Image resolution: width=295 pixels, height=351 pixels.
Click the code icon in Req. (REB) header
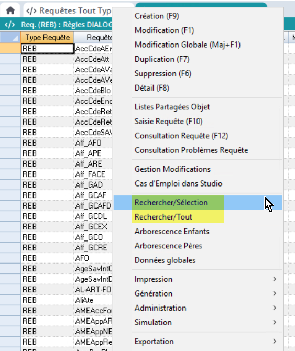click(10, 25)
